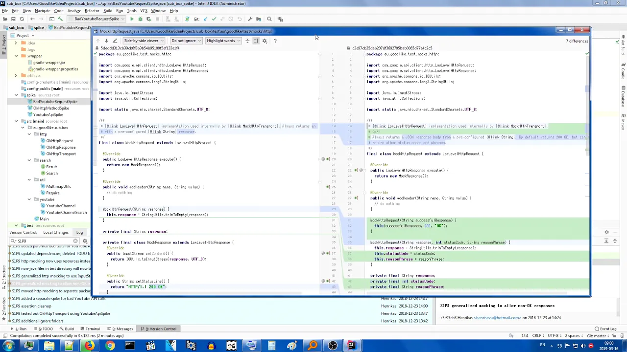Viewport: 627px width, 352px height.
Task: Go to previous difference up-arrow in diff
Action: pyautogui.click(x=97, y=41)
